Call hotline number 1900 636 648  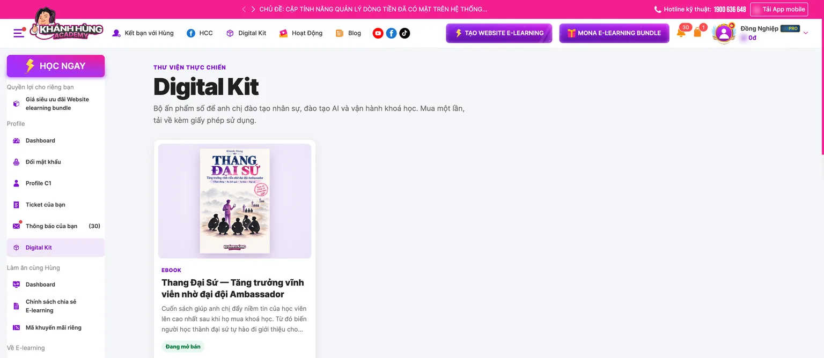point(730,9)
